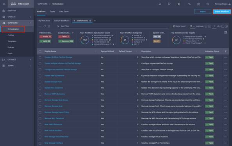Open the Remove Storage Export Policy link
The height and width of the screenshot is (146, 232).
(x=57, y=112)
